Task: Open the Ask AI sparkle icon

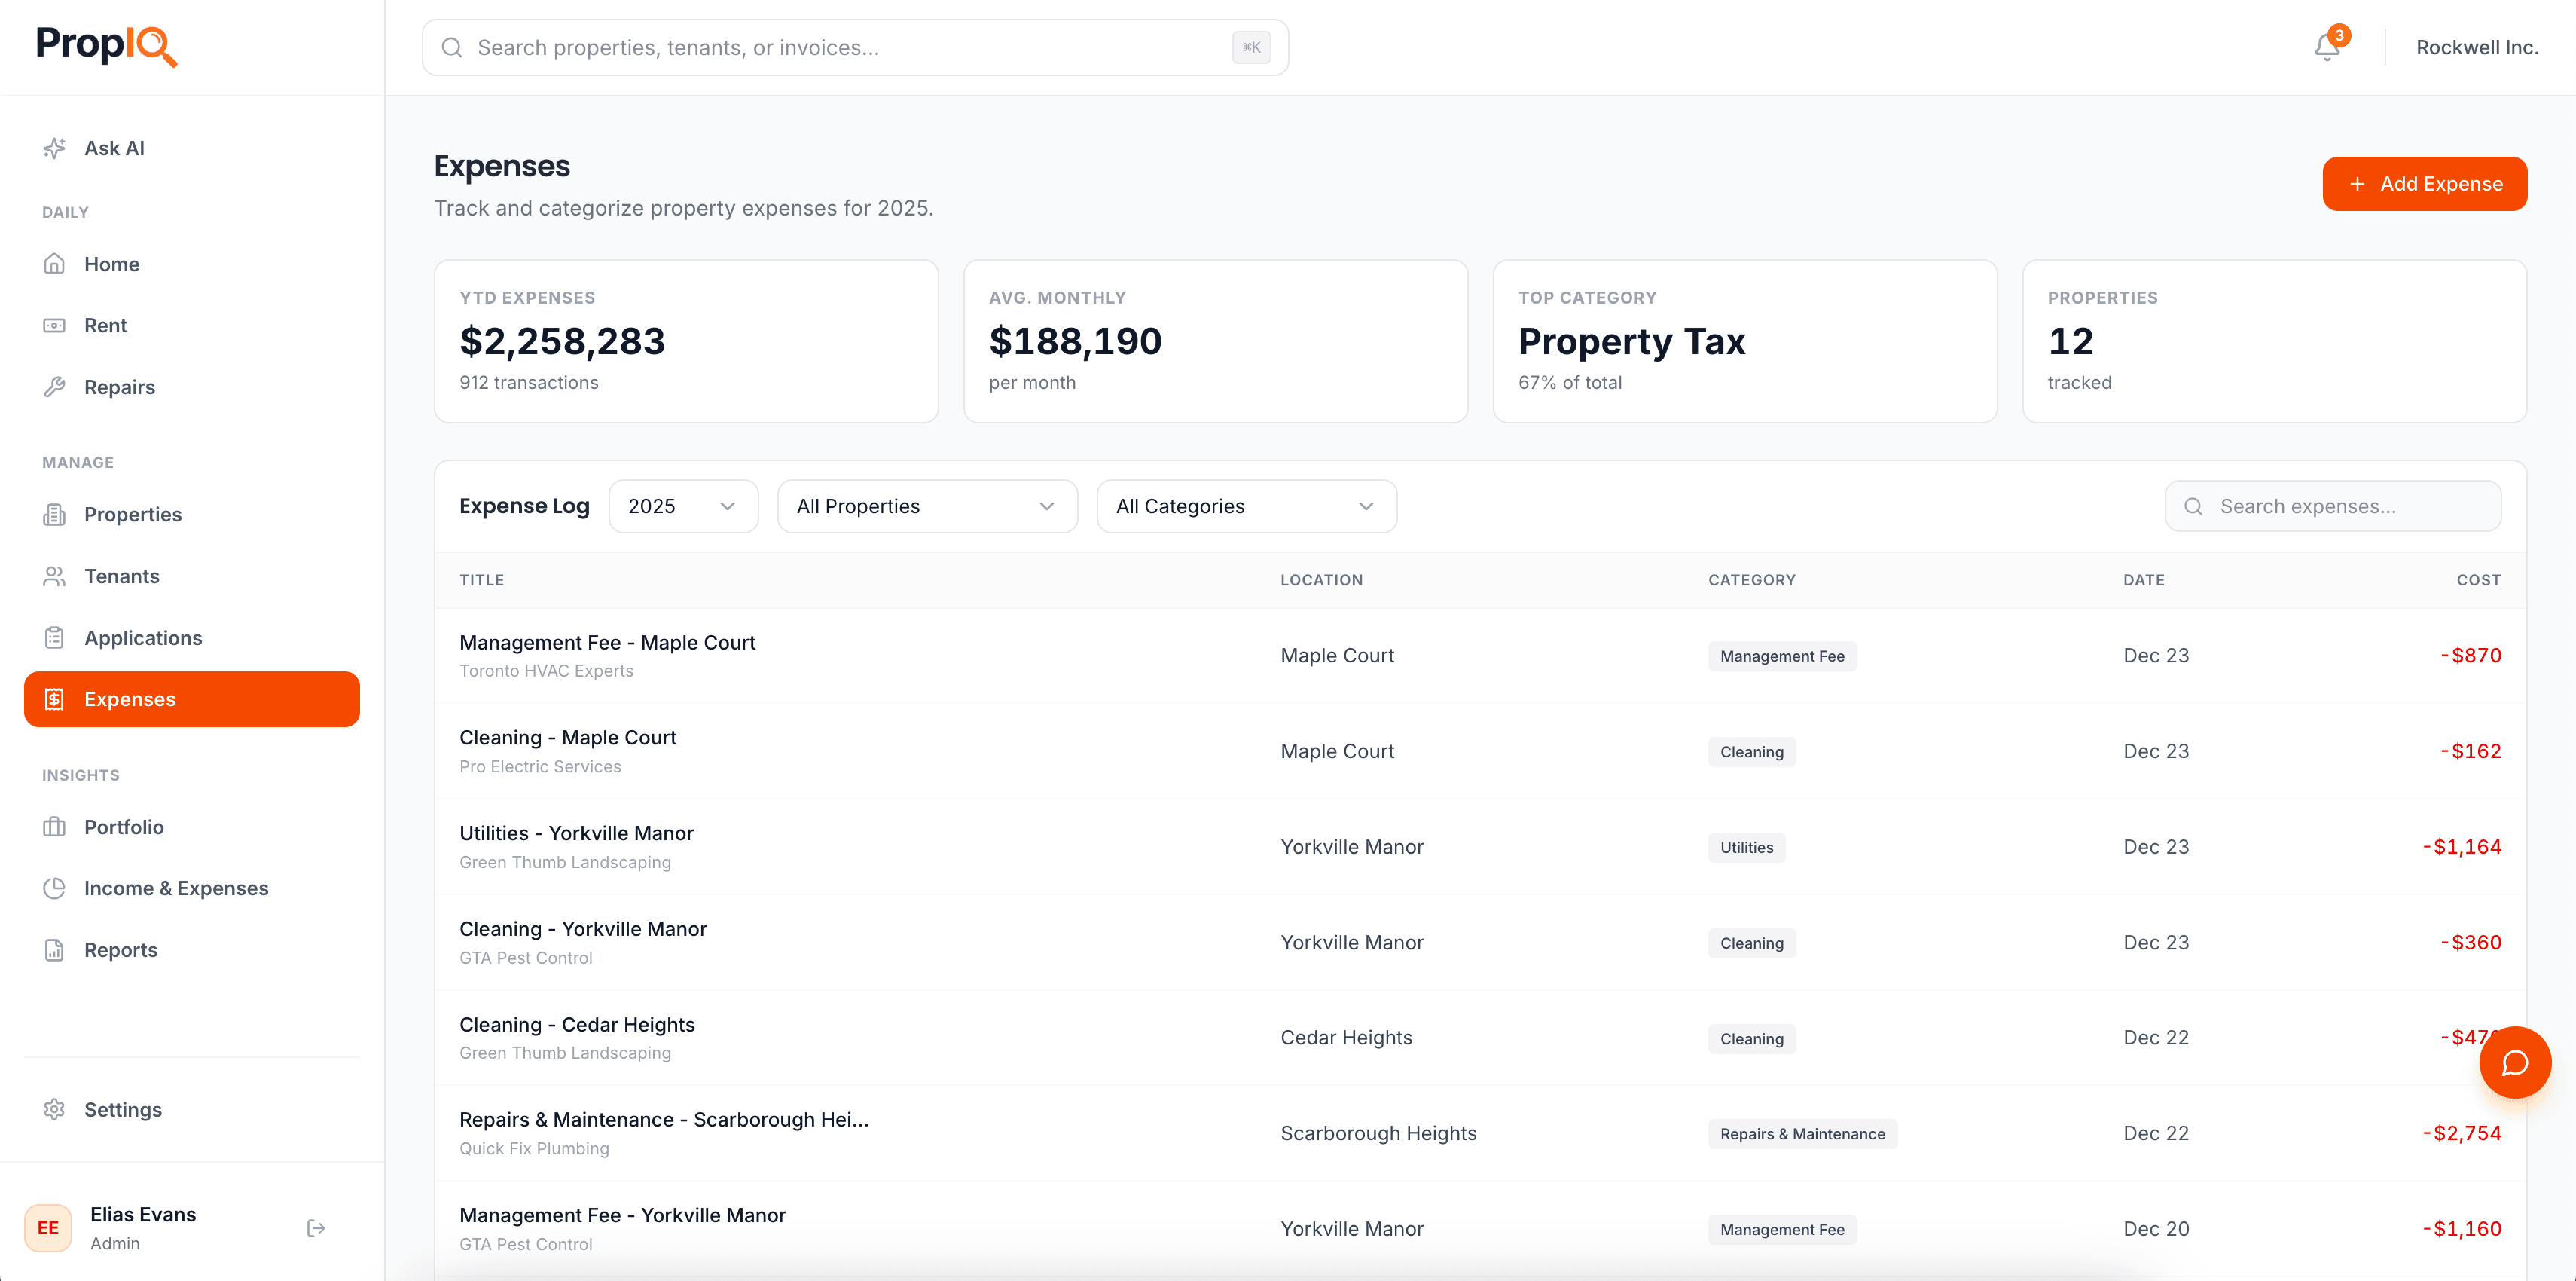Action: 54,147
